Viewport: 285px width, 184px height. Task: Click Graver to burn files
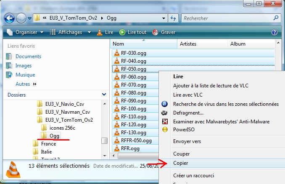164,32
